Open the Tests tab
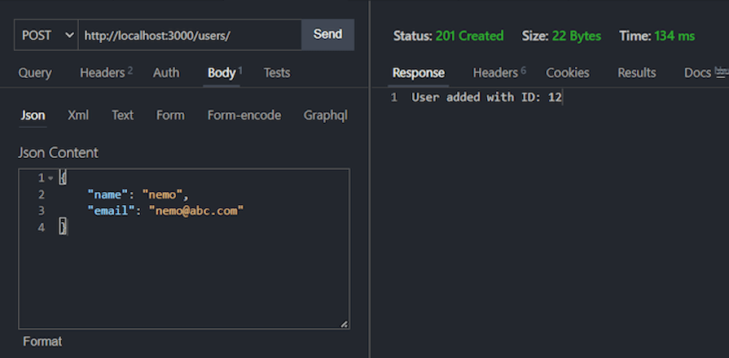729x358 pixels. tap(277, 73)
